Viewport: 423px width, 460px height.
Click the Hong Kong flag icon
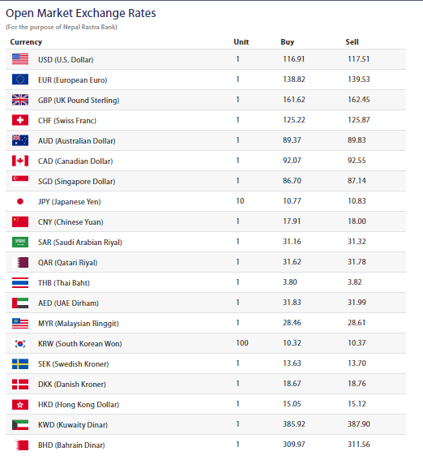pos(20,404)
